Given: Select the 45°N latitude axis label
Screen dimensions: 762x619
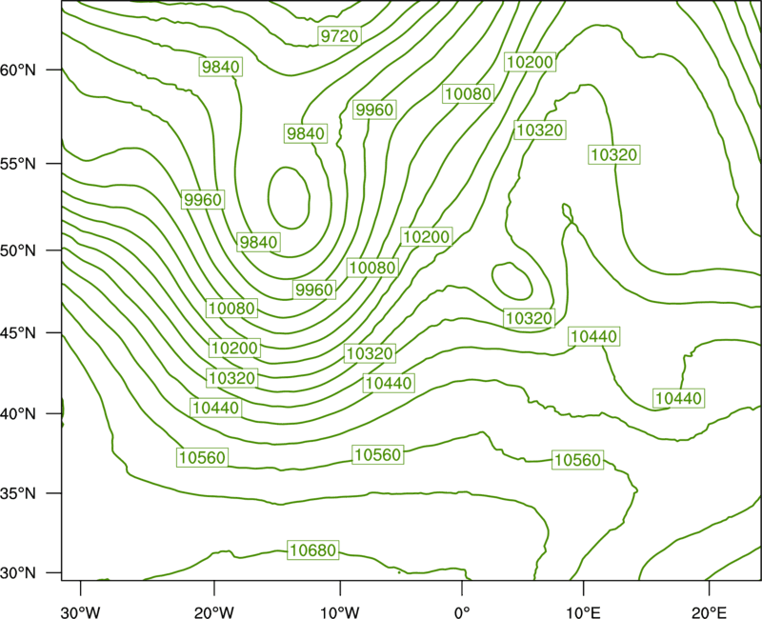Looking at the screenshot, I should click(18, 332).
